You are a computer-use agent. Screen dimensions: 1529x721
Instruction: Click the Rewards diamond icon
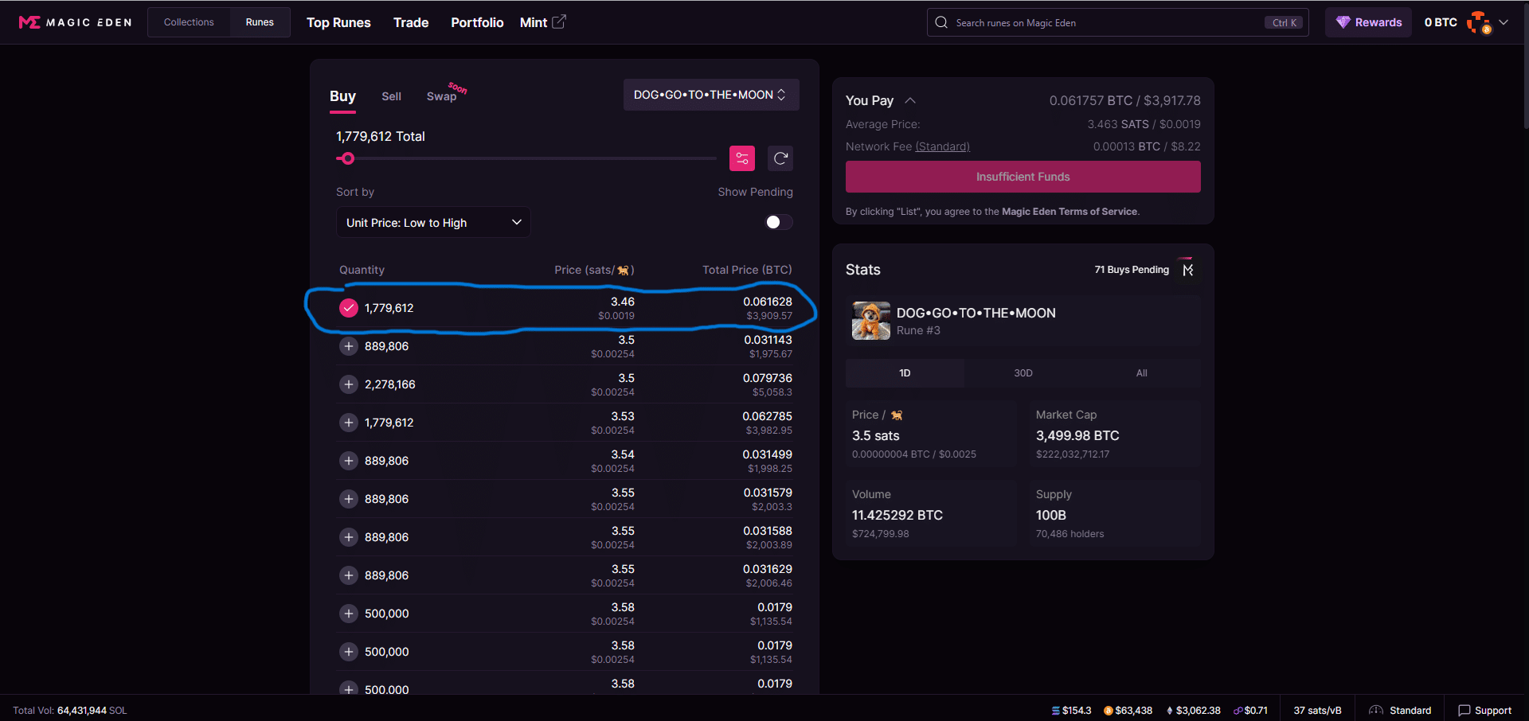click(1343, 22)
